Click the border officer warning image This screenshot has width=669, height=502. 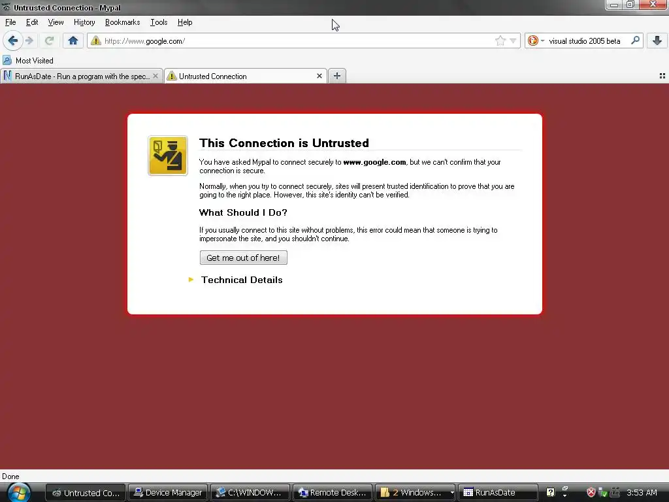pyautogui.click(x=168, y=156)
